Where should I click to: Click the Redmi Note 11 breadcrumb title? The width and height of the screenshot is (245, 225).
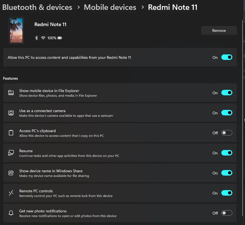(x=173, y=7)
